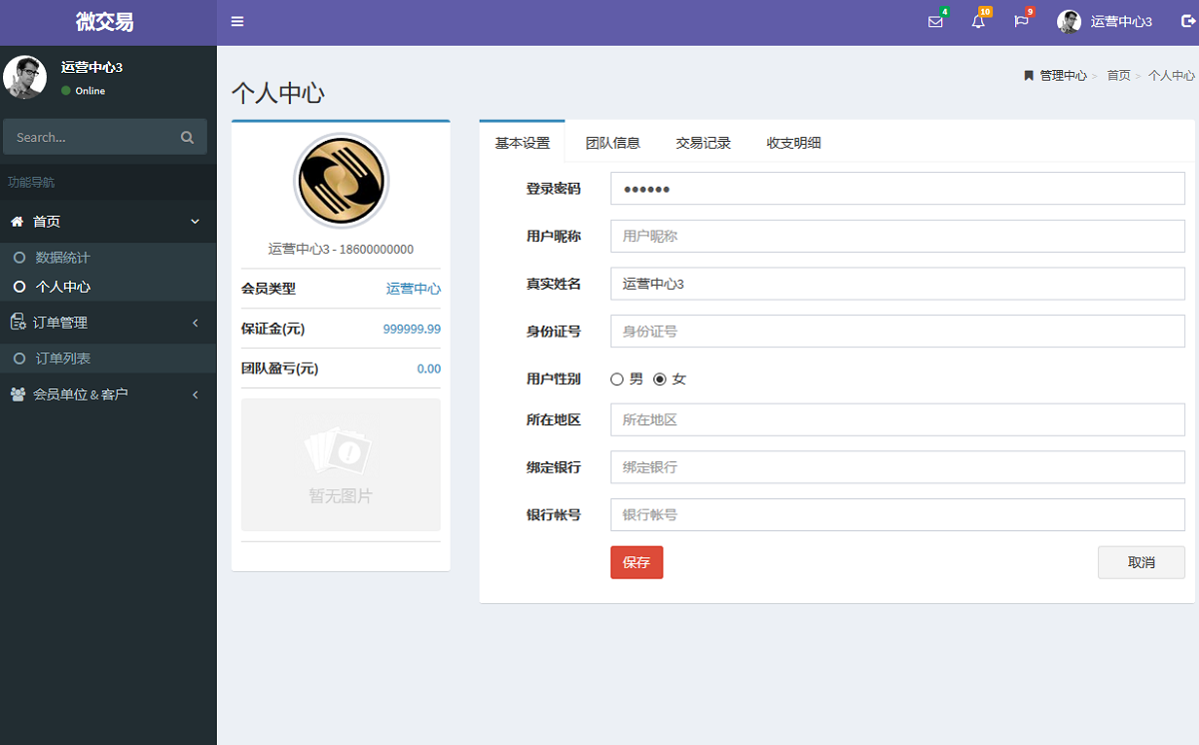Click the 保存 save button
The height and width of the screenshot is (745, 1199).
point(636,562)
